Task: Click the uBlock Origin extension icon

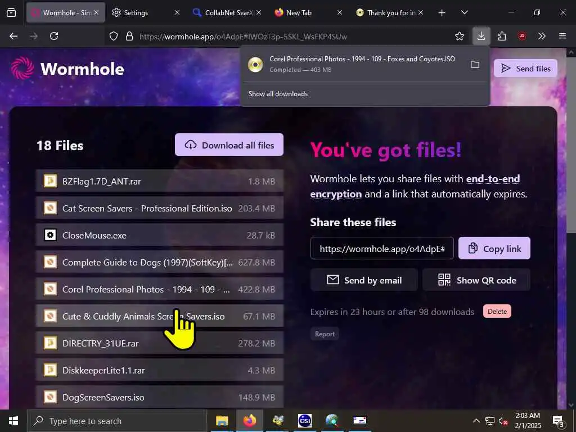Action: [x=521, y=36]
